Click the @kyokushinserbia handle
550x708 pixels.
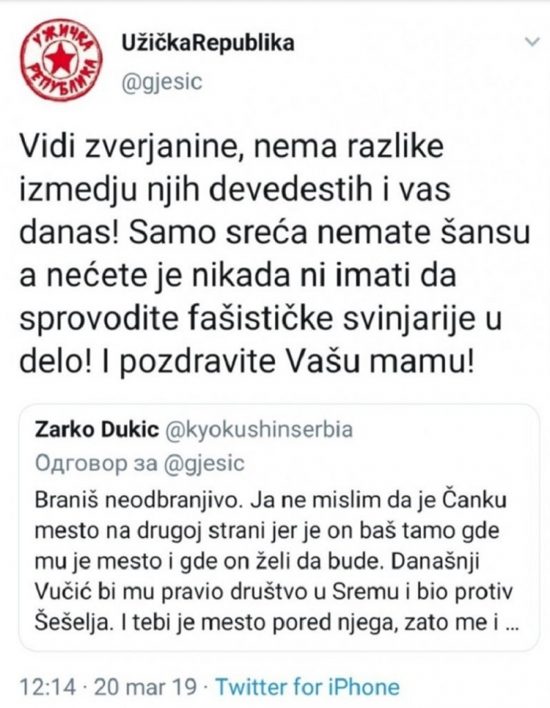point(258,429)
